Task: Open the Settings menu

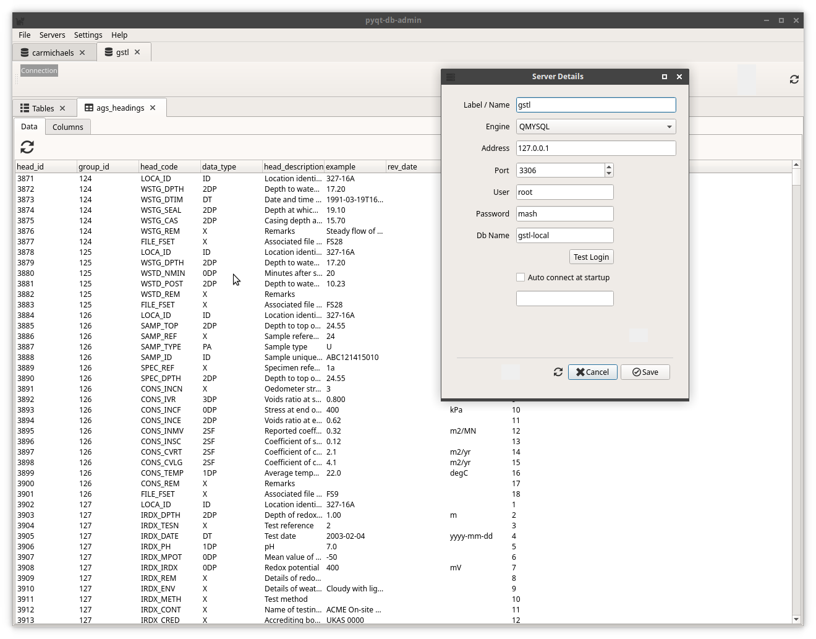Action: (x=88, y=35)
